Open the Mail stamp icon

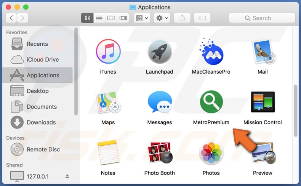(263, 51)
